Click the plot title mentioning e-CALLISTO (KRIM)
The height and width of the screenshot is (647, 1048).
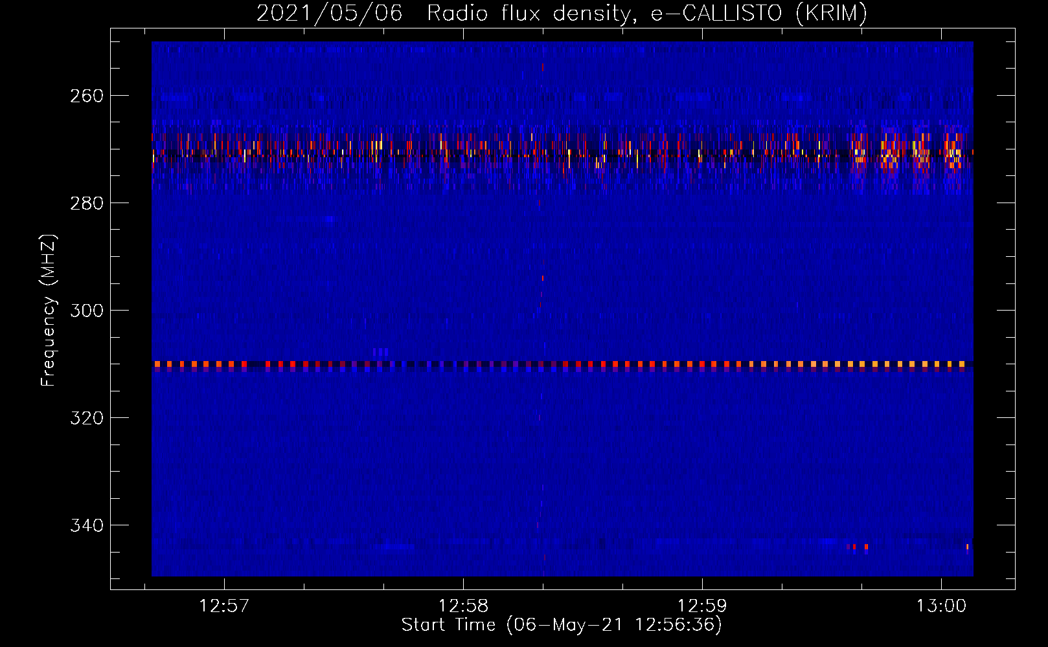tap(562, 13)
